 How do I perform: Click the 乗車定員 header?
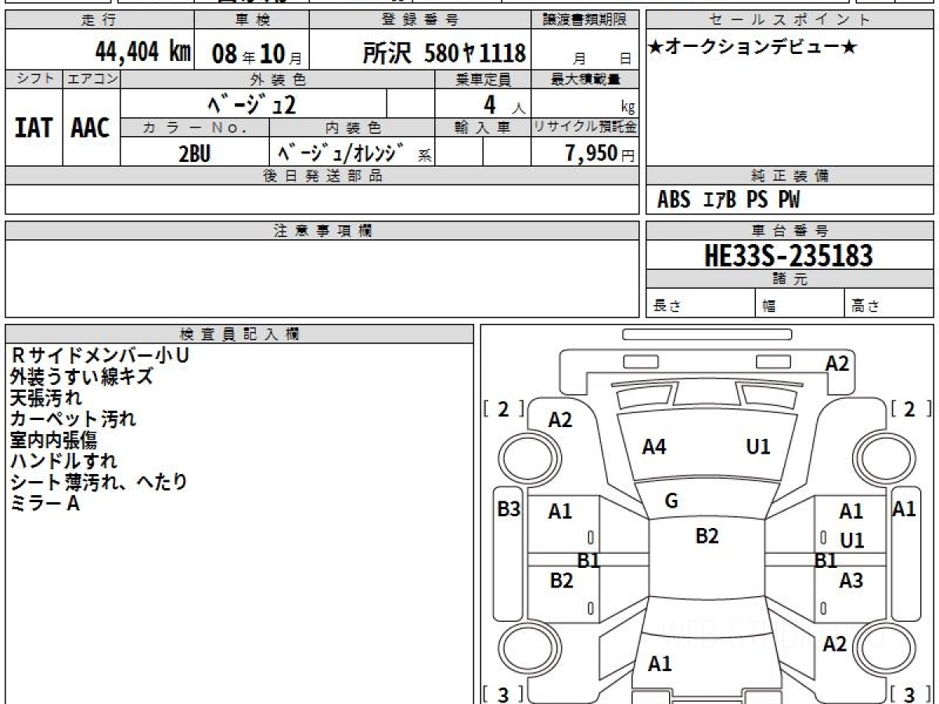483,79
